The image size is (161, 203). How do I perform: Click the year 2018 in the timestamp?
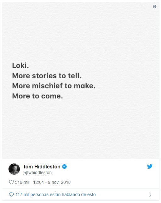[66, 182]
